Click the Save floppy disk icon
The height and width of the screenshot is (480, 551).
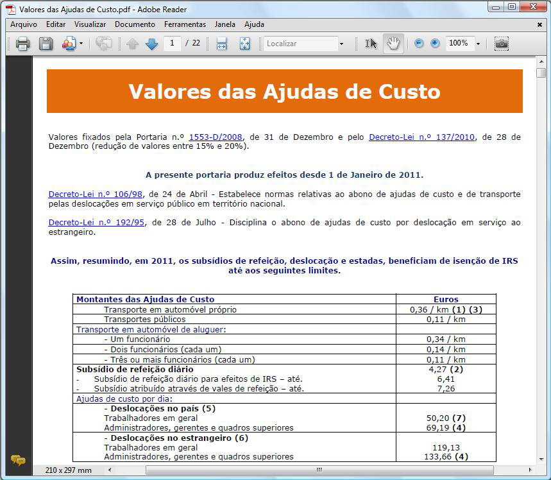tap(46, 44)
